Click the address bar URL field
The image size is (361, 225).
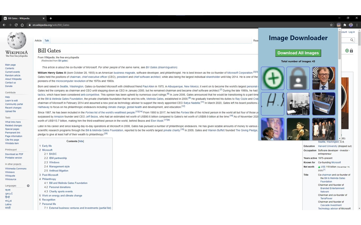(x=178, y=25)
